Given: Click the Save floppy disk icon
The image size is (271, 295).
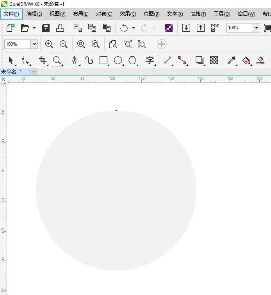Looking at the screenshot, I should pos(46,28).
